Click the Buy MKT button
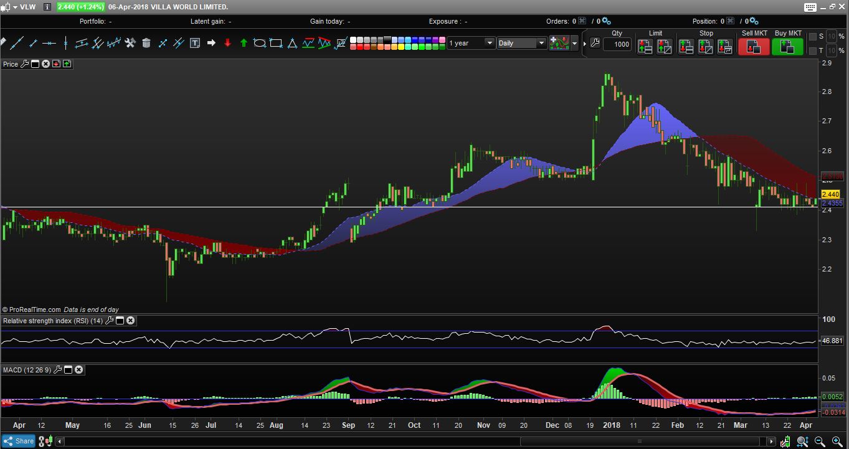849x449 pixels. [x=788, y=47]
